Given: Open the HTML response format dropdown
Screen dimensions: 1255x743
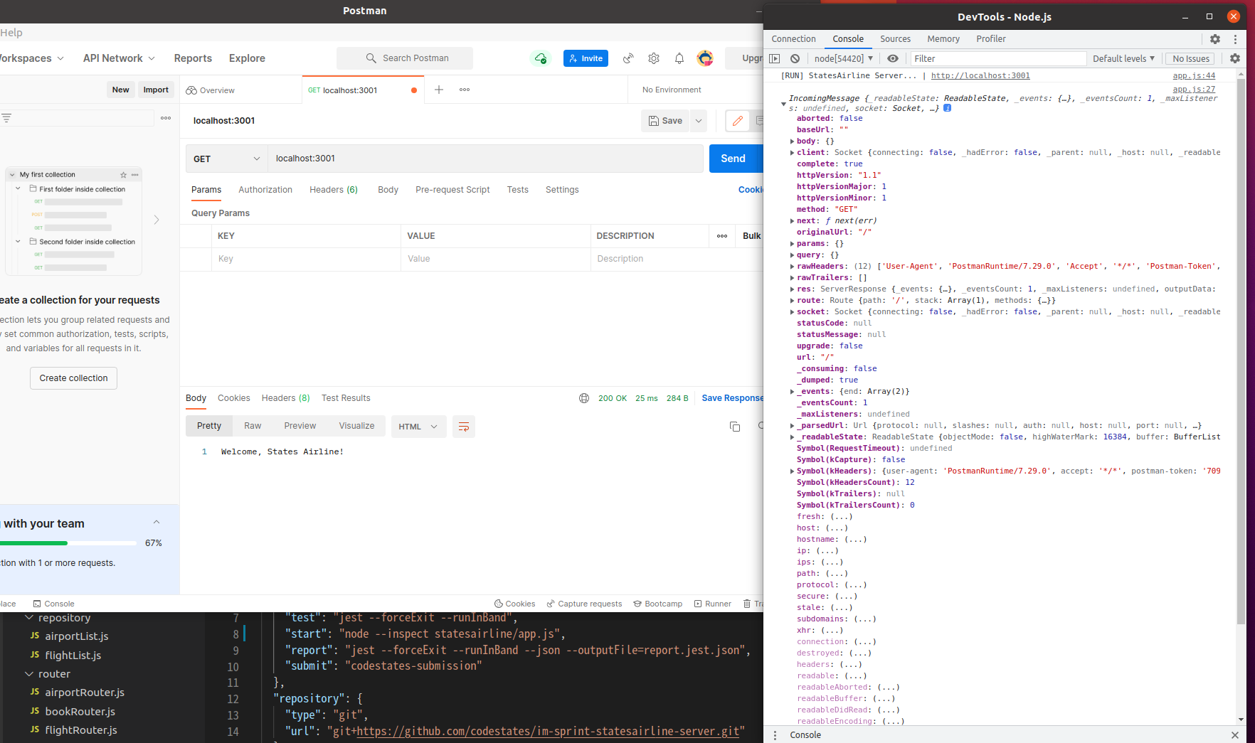Looking at the screenshot, I should (x=418, y=427).
